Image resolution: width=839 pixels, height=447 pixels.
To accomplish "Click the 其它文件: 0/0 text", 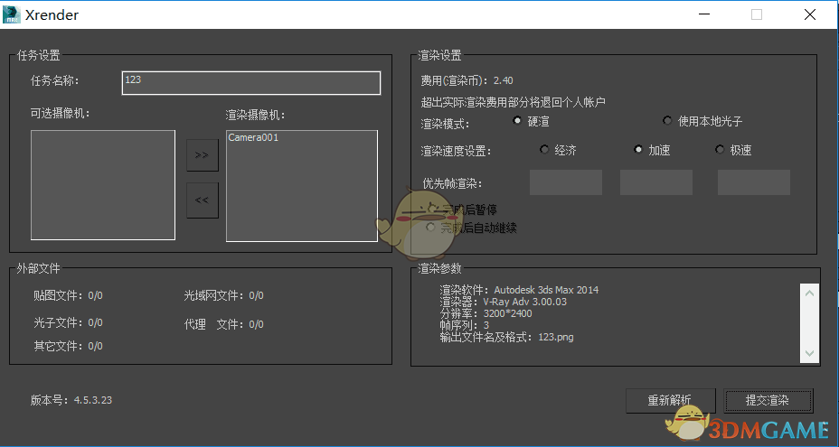I will tap(68, 346).
